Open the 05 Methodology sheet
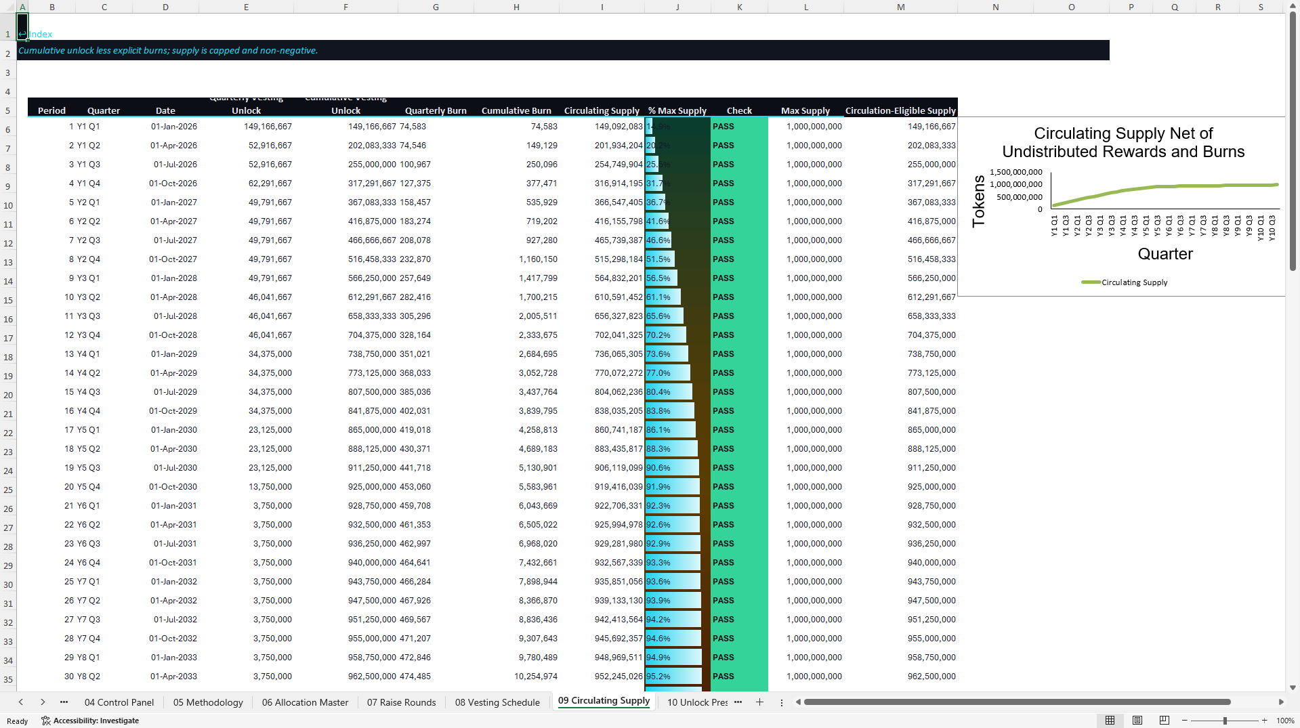 pos(208,702)
